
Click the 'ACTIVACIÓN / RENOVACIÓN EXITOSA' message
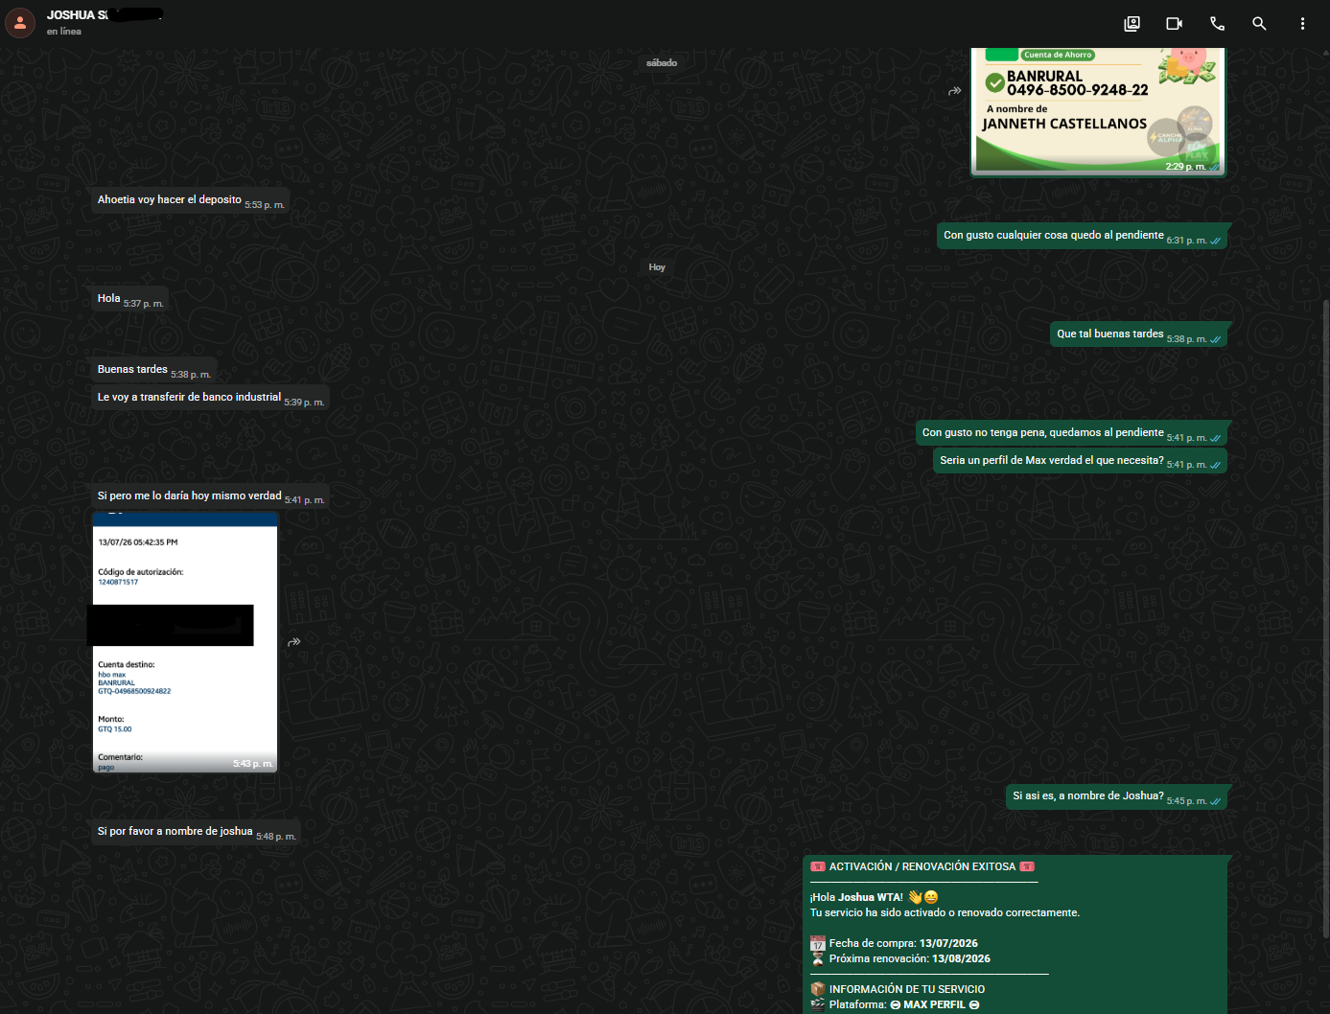tap(1015, 934)
